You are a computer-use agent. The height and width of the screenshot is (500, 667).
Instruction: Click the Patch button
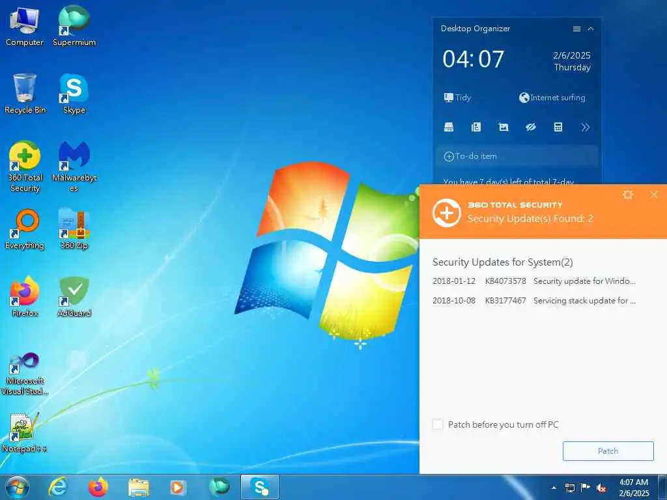click(x=608, y=451)
